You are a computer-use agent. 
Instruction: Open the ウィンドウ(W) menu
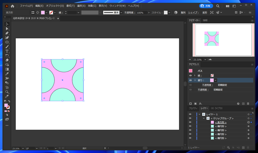pyautogui.click(x=118, y=6)
